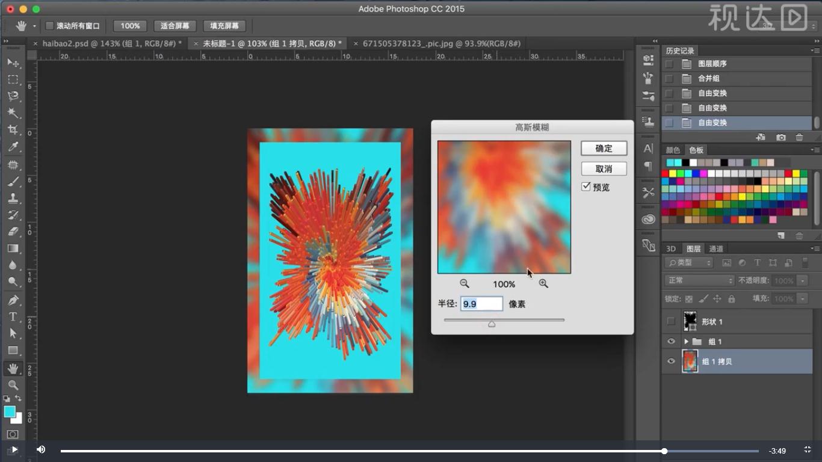This screenshot has width=822, height=462.
Task: Select the Eyedropper tool
Action: [x=13, y=147]
